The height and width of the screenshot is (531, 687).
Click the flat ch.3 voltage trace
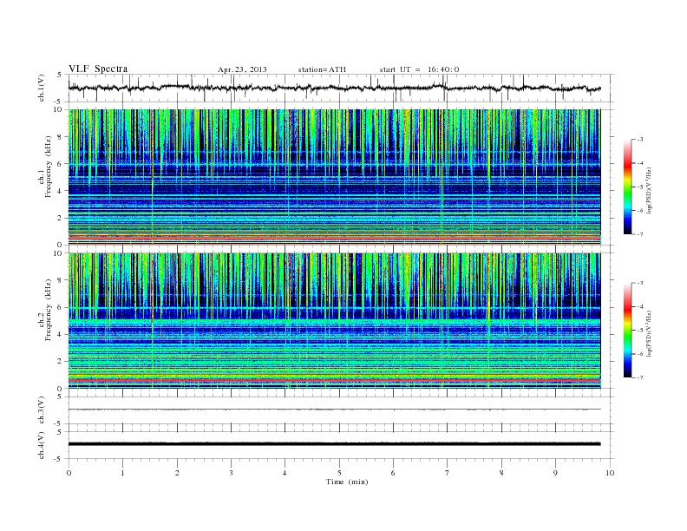pyautogui.click(x=334, y=410)
